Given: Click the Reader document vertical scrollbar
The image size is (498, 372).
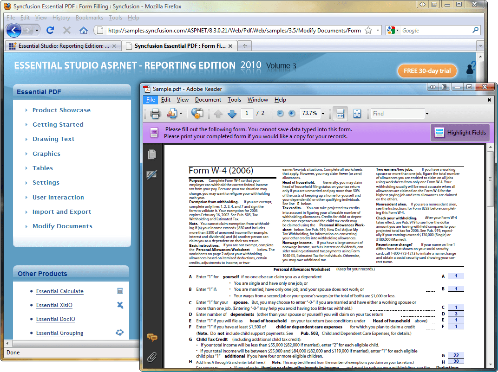Looking at the screenshot, I should point(490,179).
